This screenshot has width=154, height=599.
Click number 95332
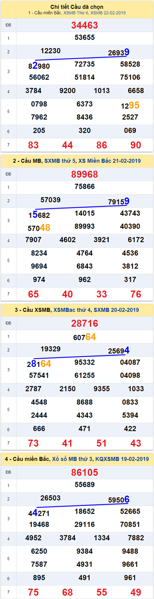pos(85,362)
